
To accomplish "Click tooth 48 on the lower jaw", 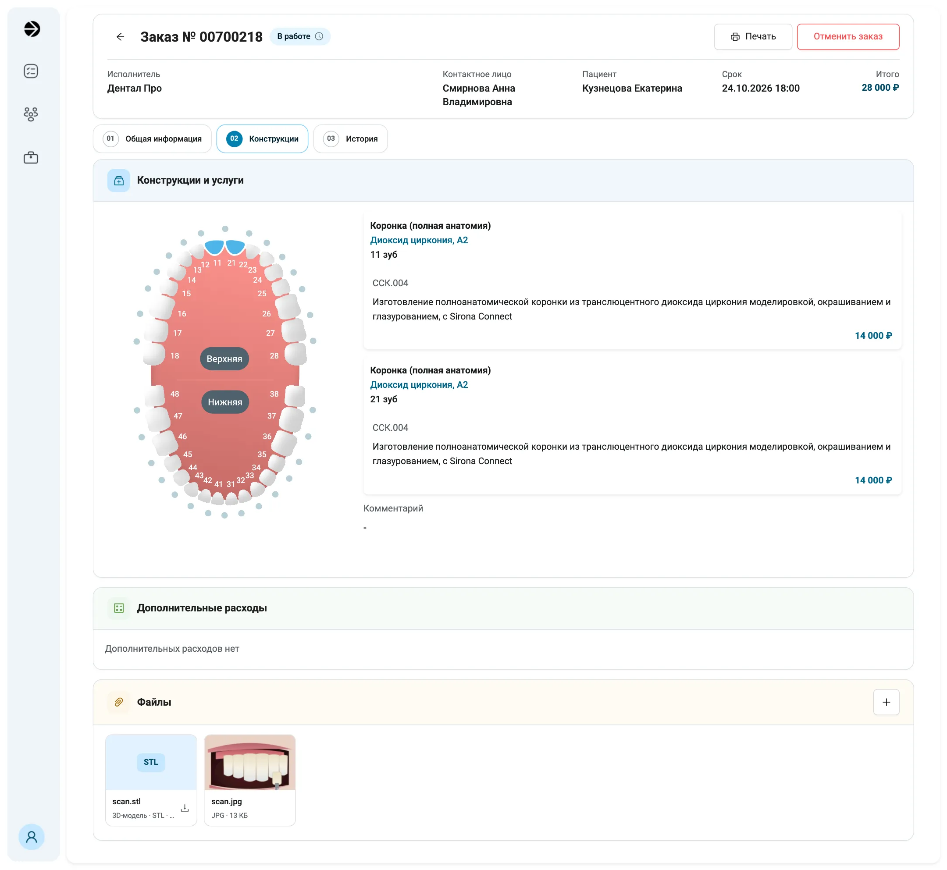I will [x=154, y=395].
